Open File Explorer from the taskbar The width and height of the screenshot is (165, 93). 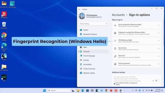click(x=78, y=90)
